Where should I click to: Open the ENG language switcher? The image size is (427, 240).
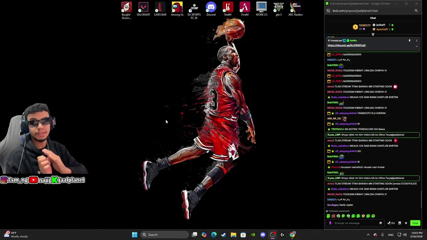(391, 235)
